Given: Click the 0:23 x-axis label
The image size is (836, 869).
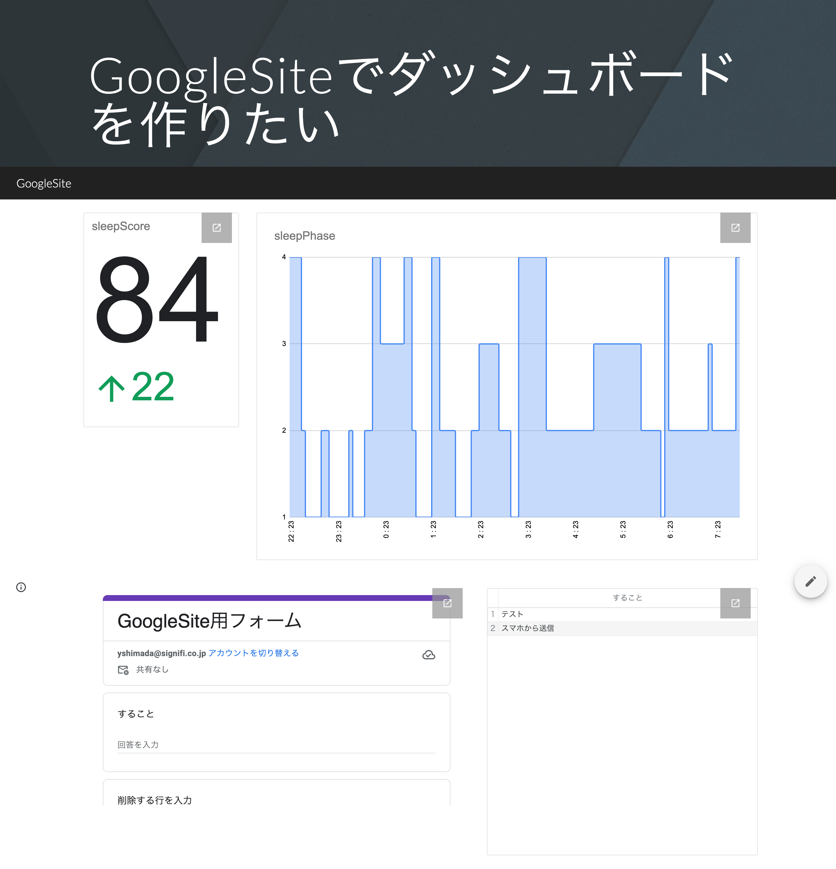Looking at the screenshot, I should (x=386, y=530).
